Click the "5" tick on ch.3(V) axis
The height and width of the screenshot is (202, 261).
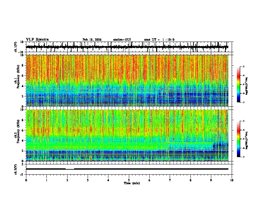coord(23,164)
